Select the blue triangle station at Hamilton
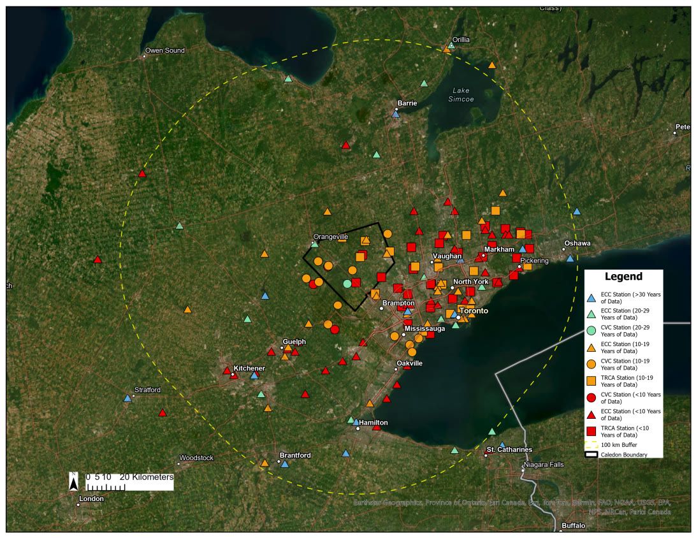The width and height of the screenshot is (696, 538). coord(356,422)
